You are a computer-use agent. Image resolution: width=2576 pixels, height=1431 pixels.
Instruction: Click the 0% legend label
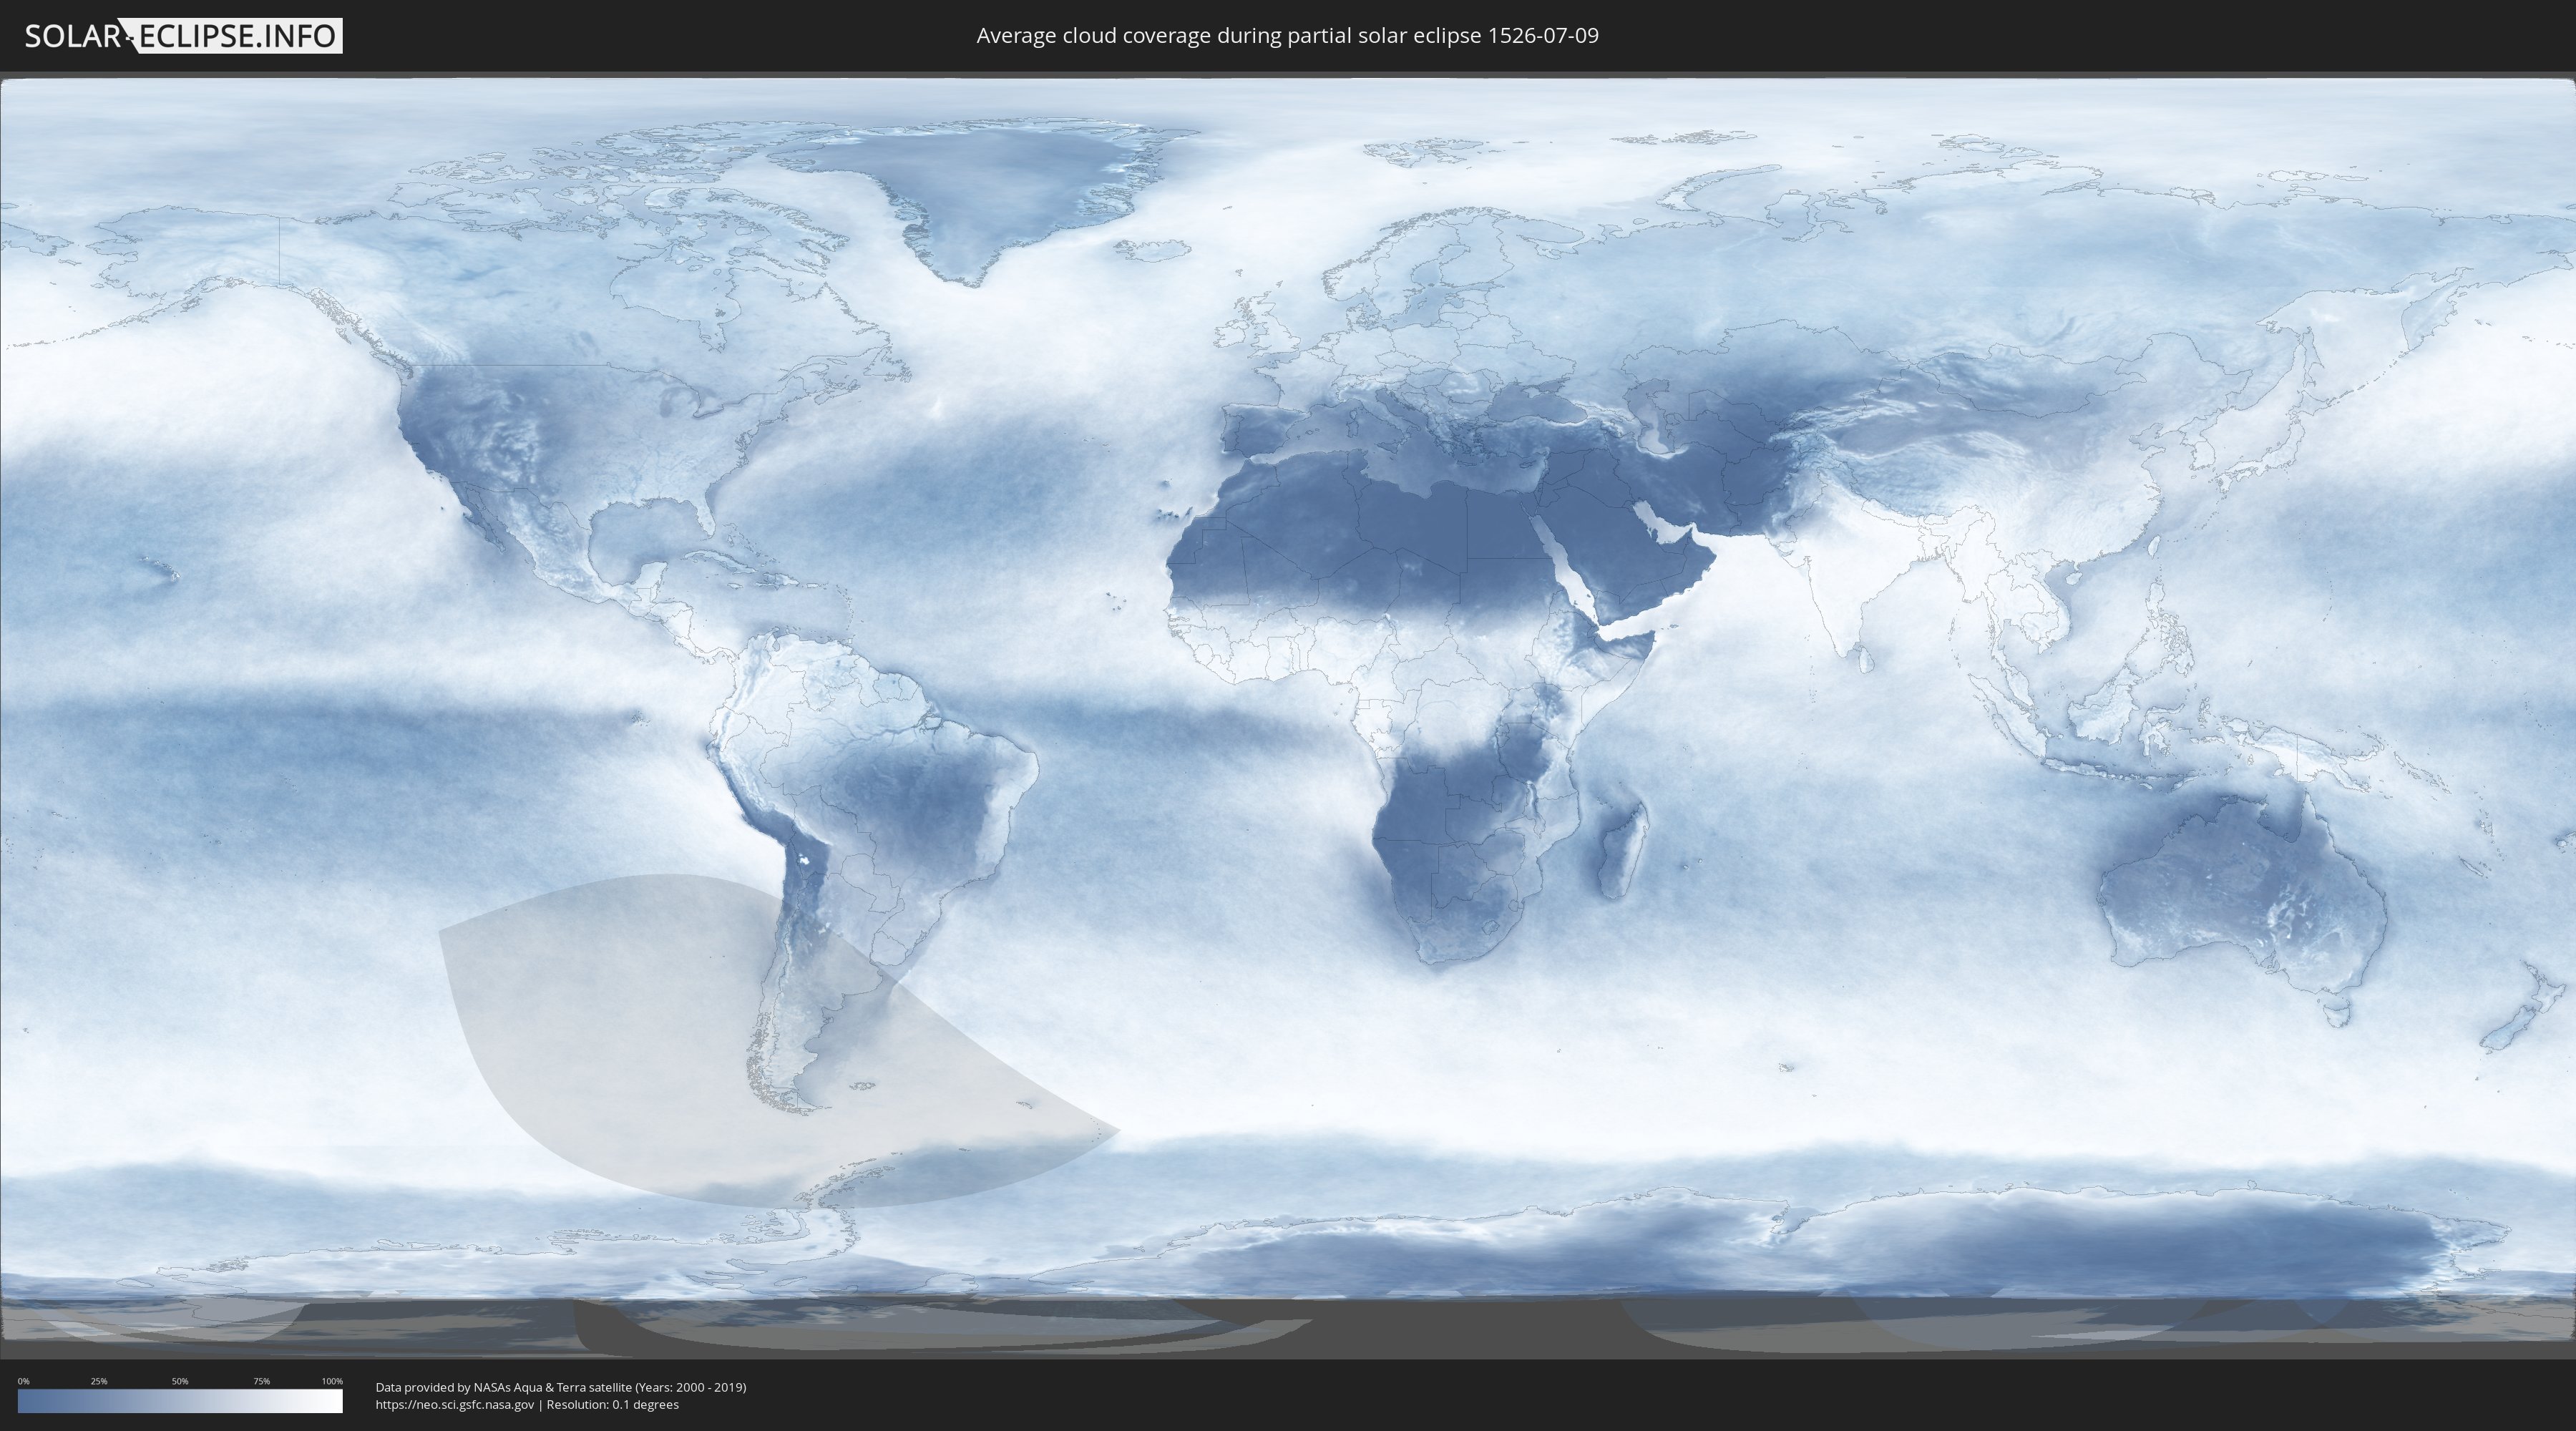pyautogui.click(x=24, y=1381)
